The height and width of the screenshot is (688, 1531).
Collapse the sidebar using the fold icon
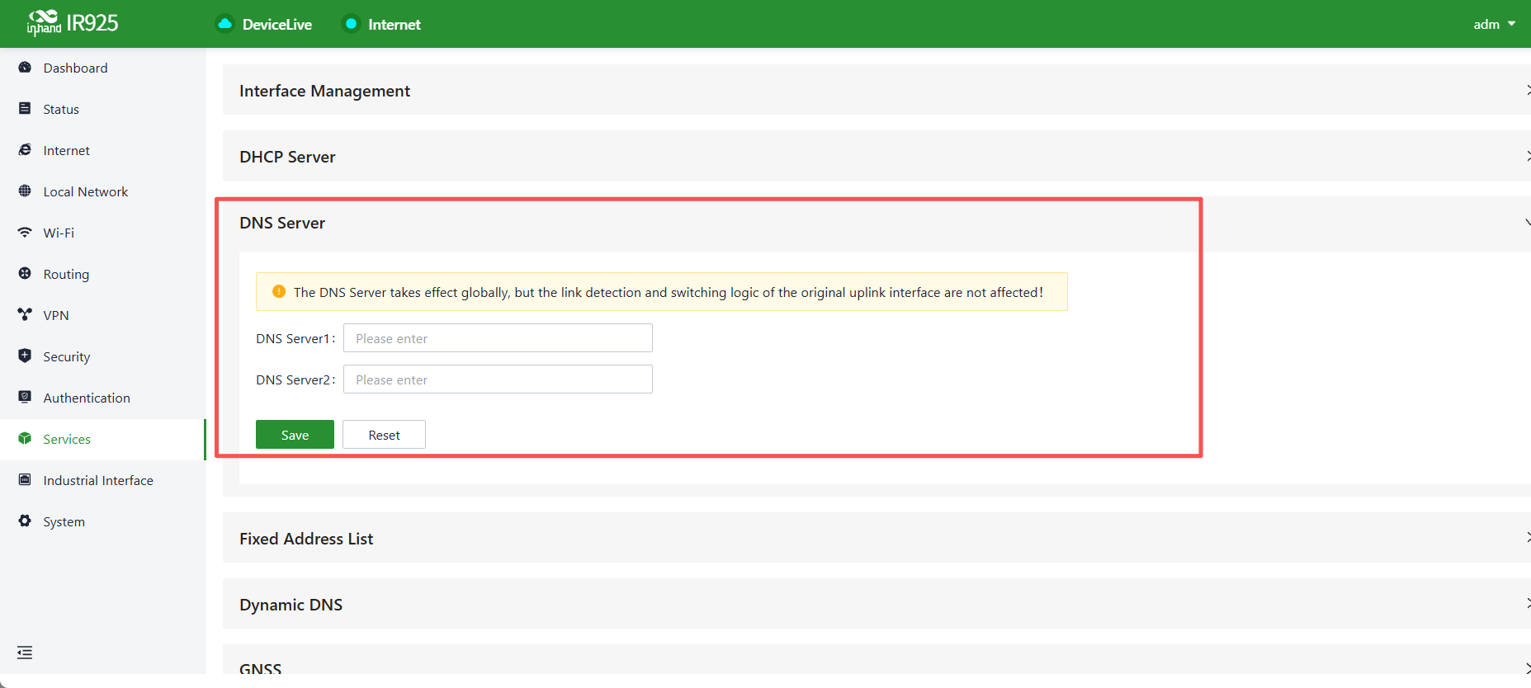tap(25, 653)
